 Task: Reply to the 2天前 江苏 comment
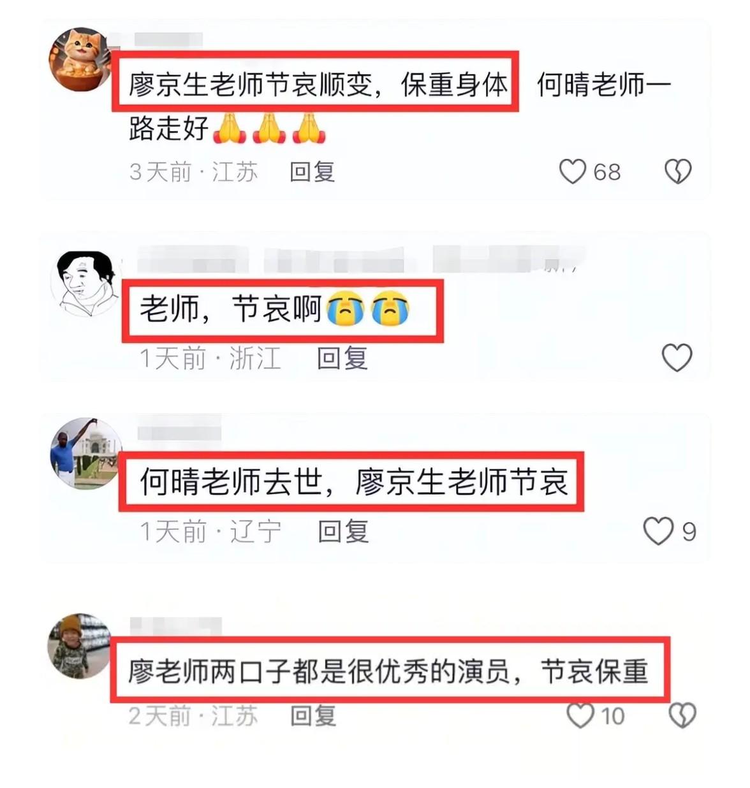(312, 715)
